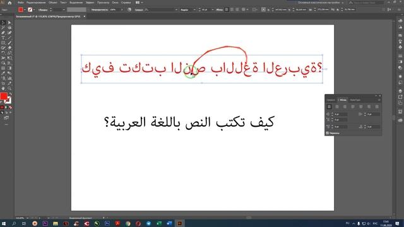Open the font style dropdown
This screenshot has height=227, width=404.
pos(194,10)
